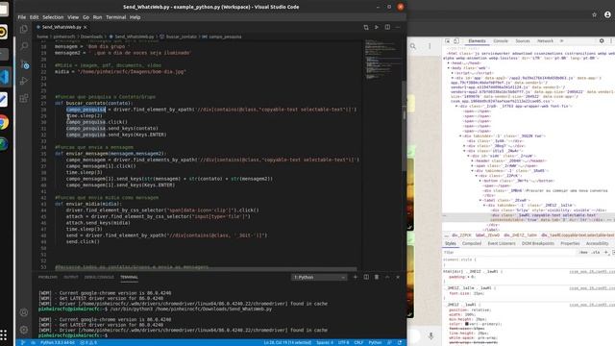Split the editor to the right
Screen dimensions: 615x346
click(x=387, y=27)
